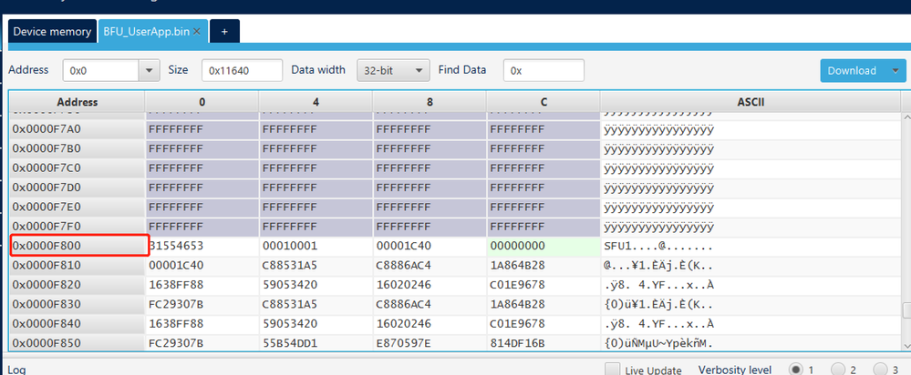The height and width of the screenshot is (375, 911).
Task: Switch to the Device memory tab
Action: [x=52, y=31]
